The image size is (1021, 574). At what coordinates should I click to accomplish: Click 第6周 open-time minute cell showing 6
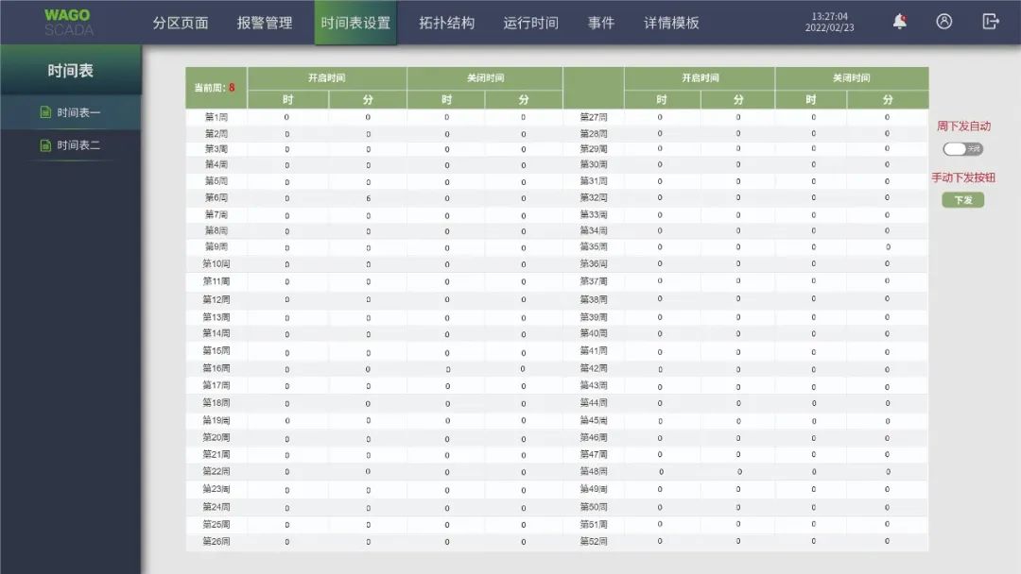click(368, 198)
